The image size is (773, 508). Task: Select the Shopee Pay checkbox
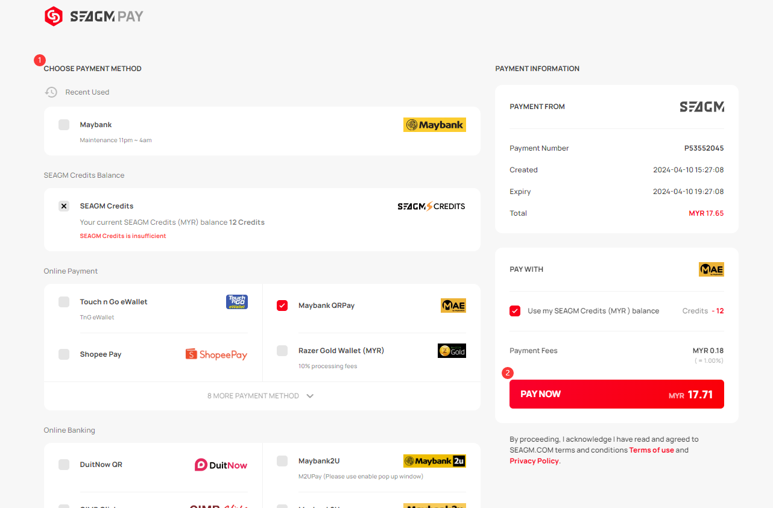coord(64,354)
